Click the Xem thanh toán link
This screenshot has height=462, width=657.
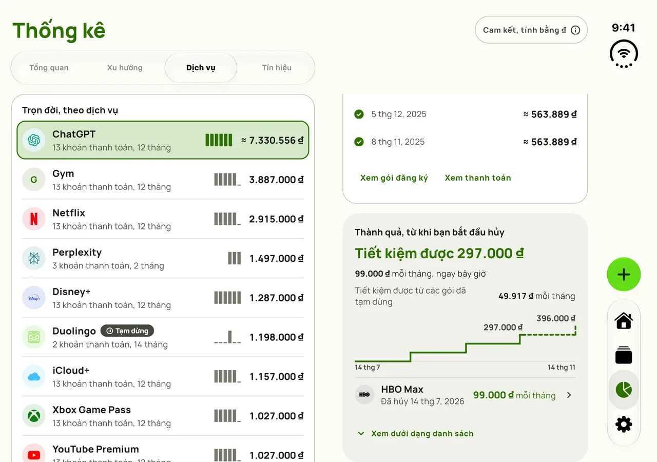[478, 178]
